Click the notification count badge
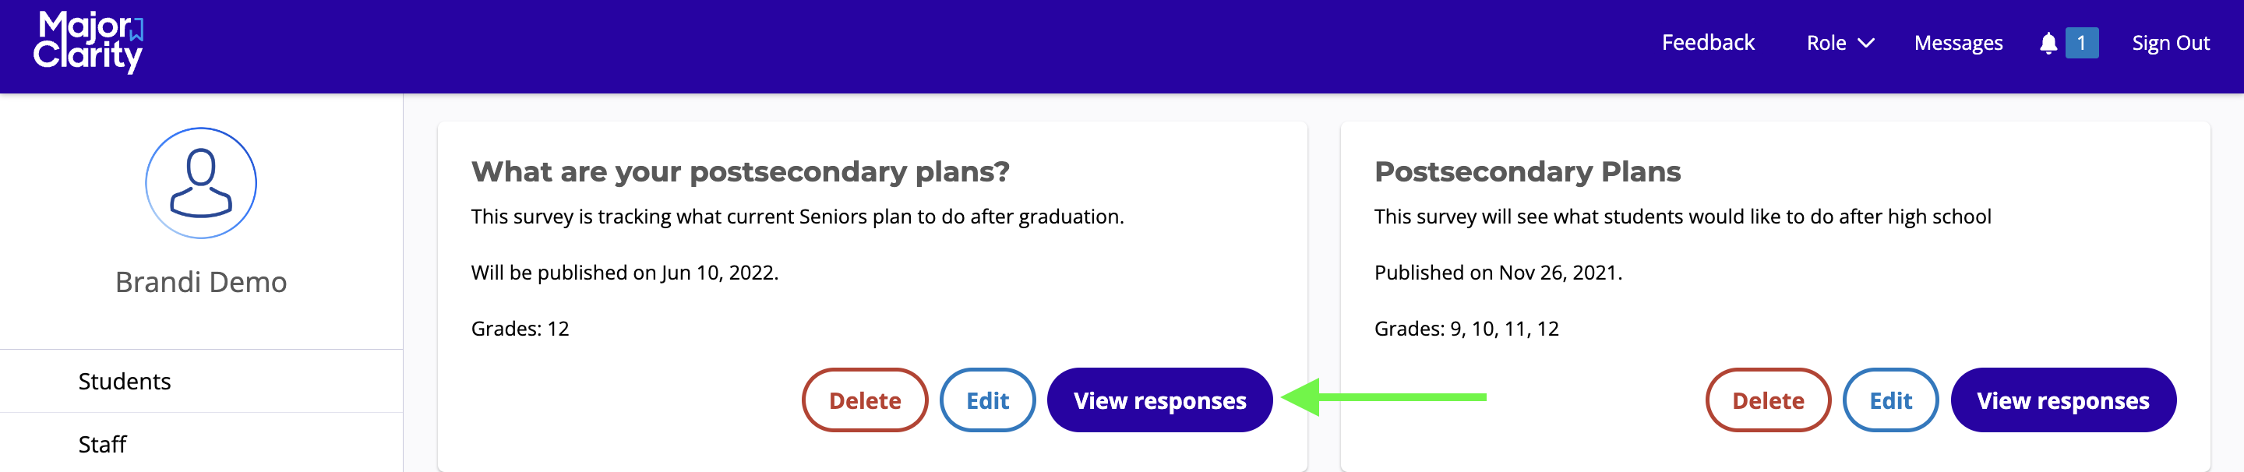The width and height of the screenshot is (2244, 472). pyautogui.click(x=2081, y=43)
